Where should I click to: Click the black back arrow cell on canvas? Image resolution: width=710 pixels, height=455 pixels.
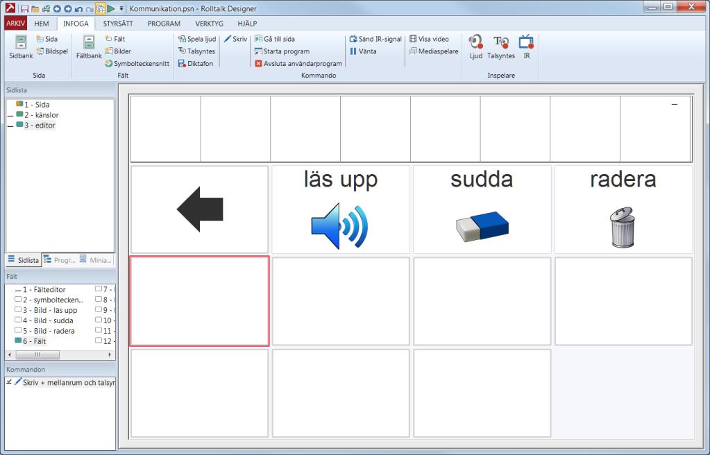200,209
